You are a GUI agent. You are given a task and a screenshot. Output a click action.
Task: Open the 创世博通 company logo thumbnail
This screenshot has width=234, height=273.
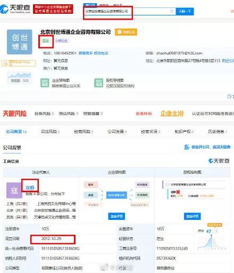pyautogui.click(x=20, y=42)
